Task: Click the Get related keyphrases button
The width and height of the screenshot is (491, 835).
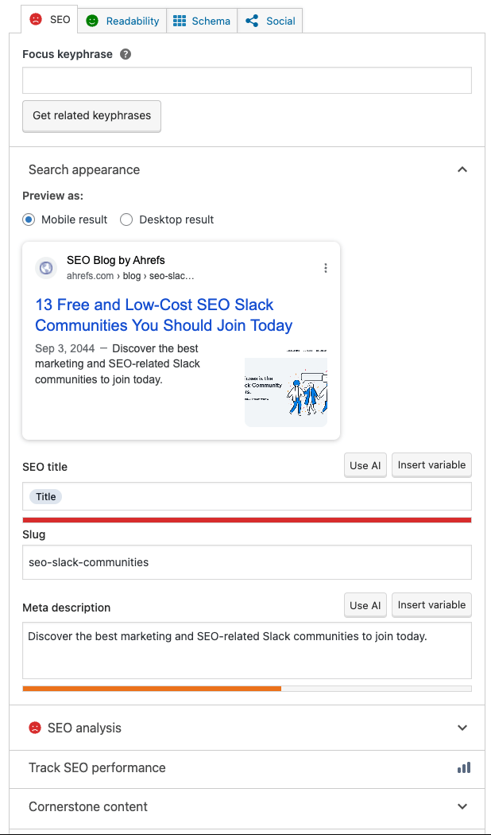Action: [91, 116]
